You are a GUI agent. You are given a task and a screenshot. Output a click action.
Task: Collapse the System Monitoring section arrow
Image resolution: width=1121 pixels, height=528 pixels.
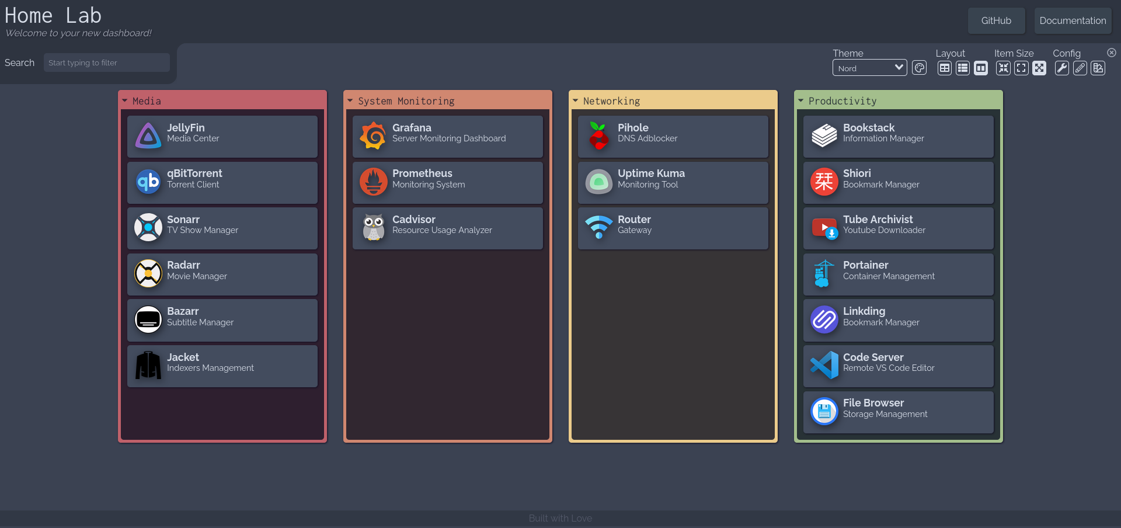pyautogui.click(x=350, y=100)
